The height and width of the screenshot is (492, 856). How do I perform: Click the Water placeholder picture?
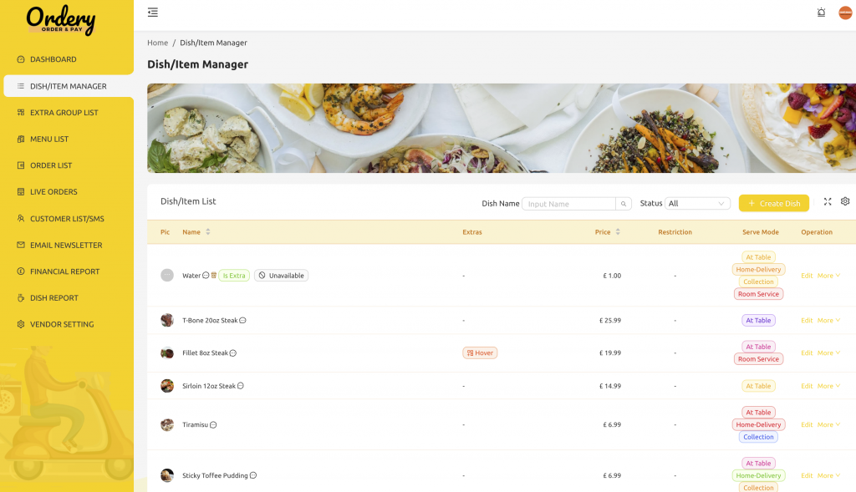(x=167, y=276)
